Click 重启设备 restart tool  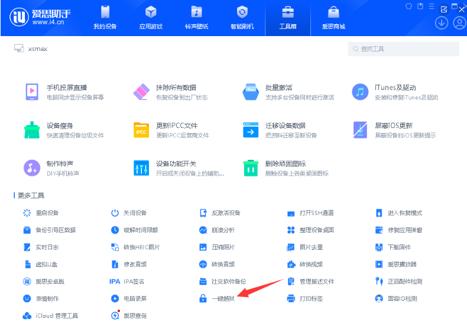point(41,213)
